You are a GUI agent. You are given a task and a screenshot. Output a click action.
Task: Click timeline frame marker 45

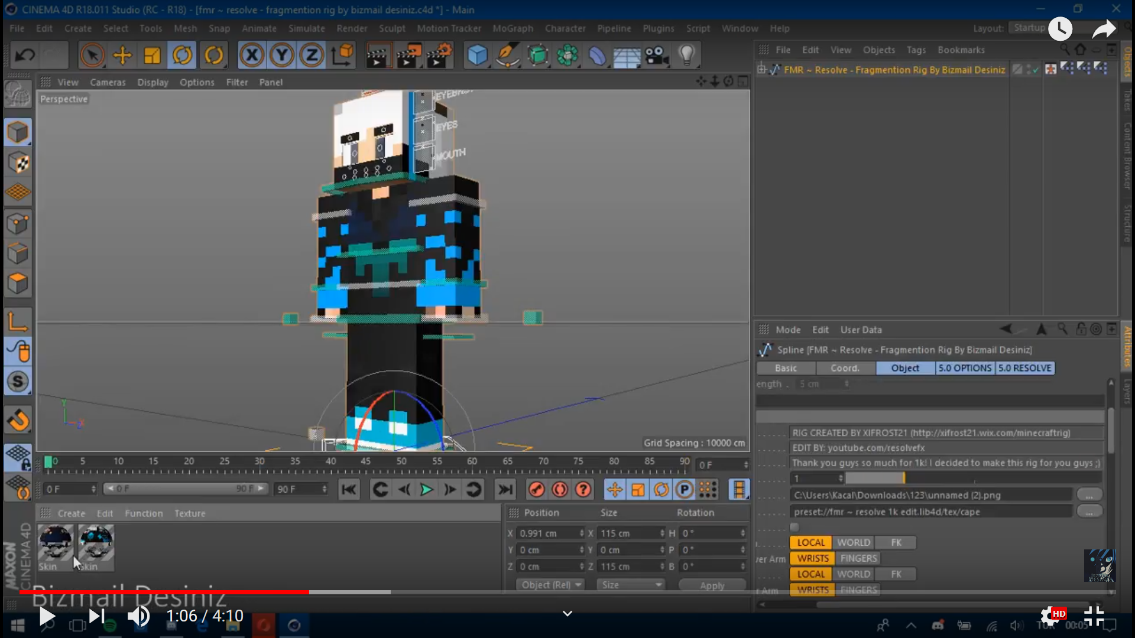[365, 461]
